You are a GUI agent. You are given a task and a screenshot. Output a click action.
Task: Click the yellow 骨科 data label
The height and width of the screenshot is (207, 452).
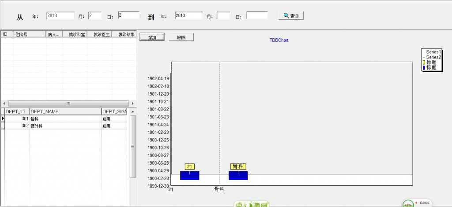238,166
